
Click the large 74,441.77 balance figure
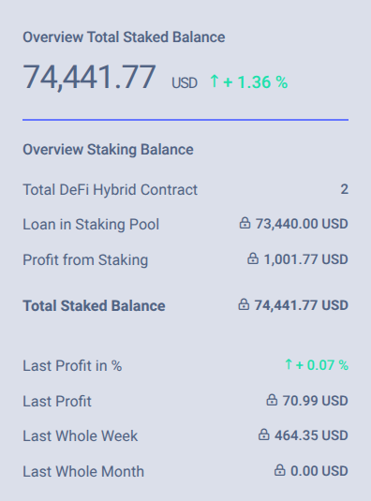point(90,77)
